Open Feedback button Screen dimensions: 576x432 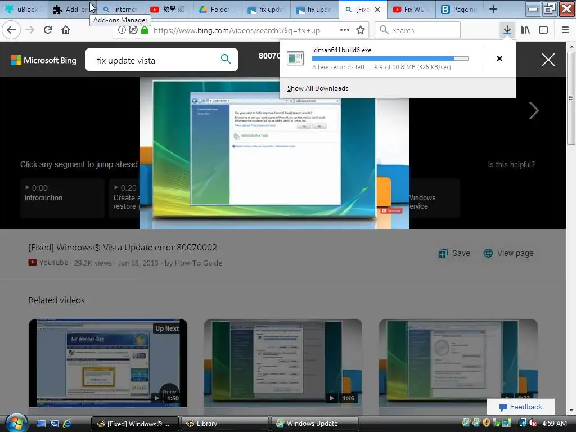[521, 407]
